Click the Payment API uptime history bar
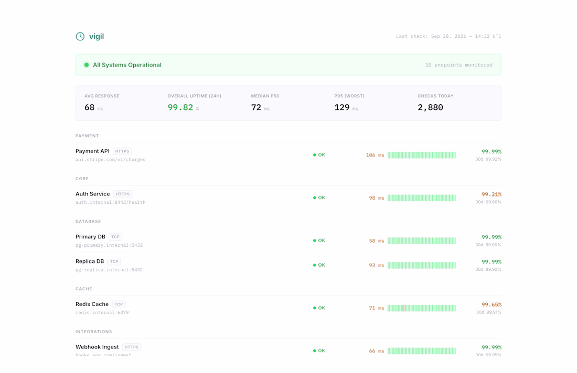This screenshot has width=577, height=373. click(422, 155)
